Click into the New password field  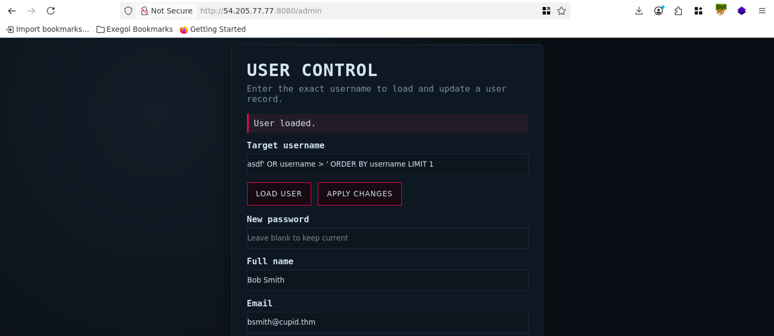pos(387,238)
